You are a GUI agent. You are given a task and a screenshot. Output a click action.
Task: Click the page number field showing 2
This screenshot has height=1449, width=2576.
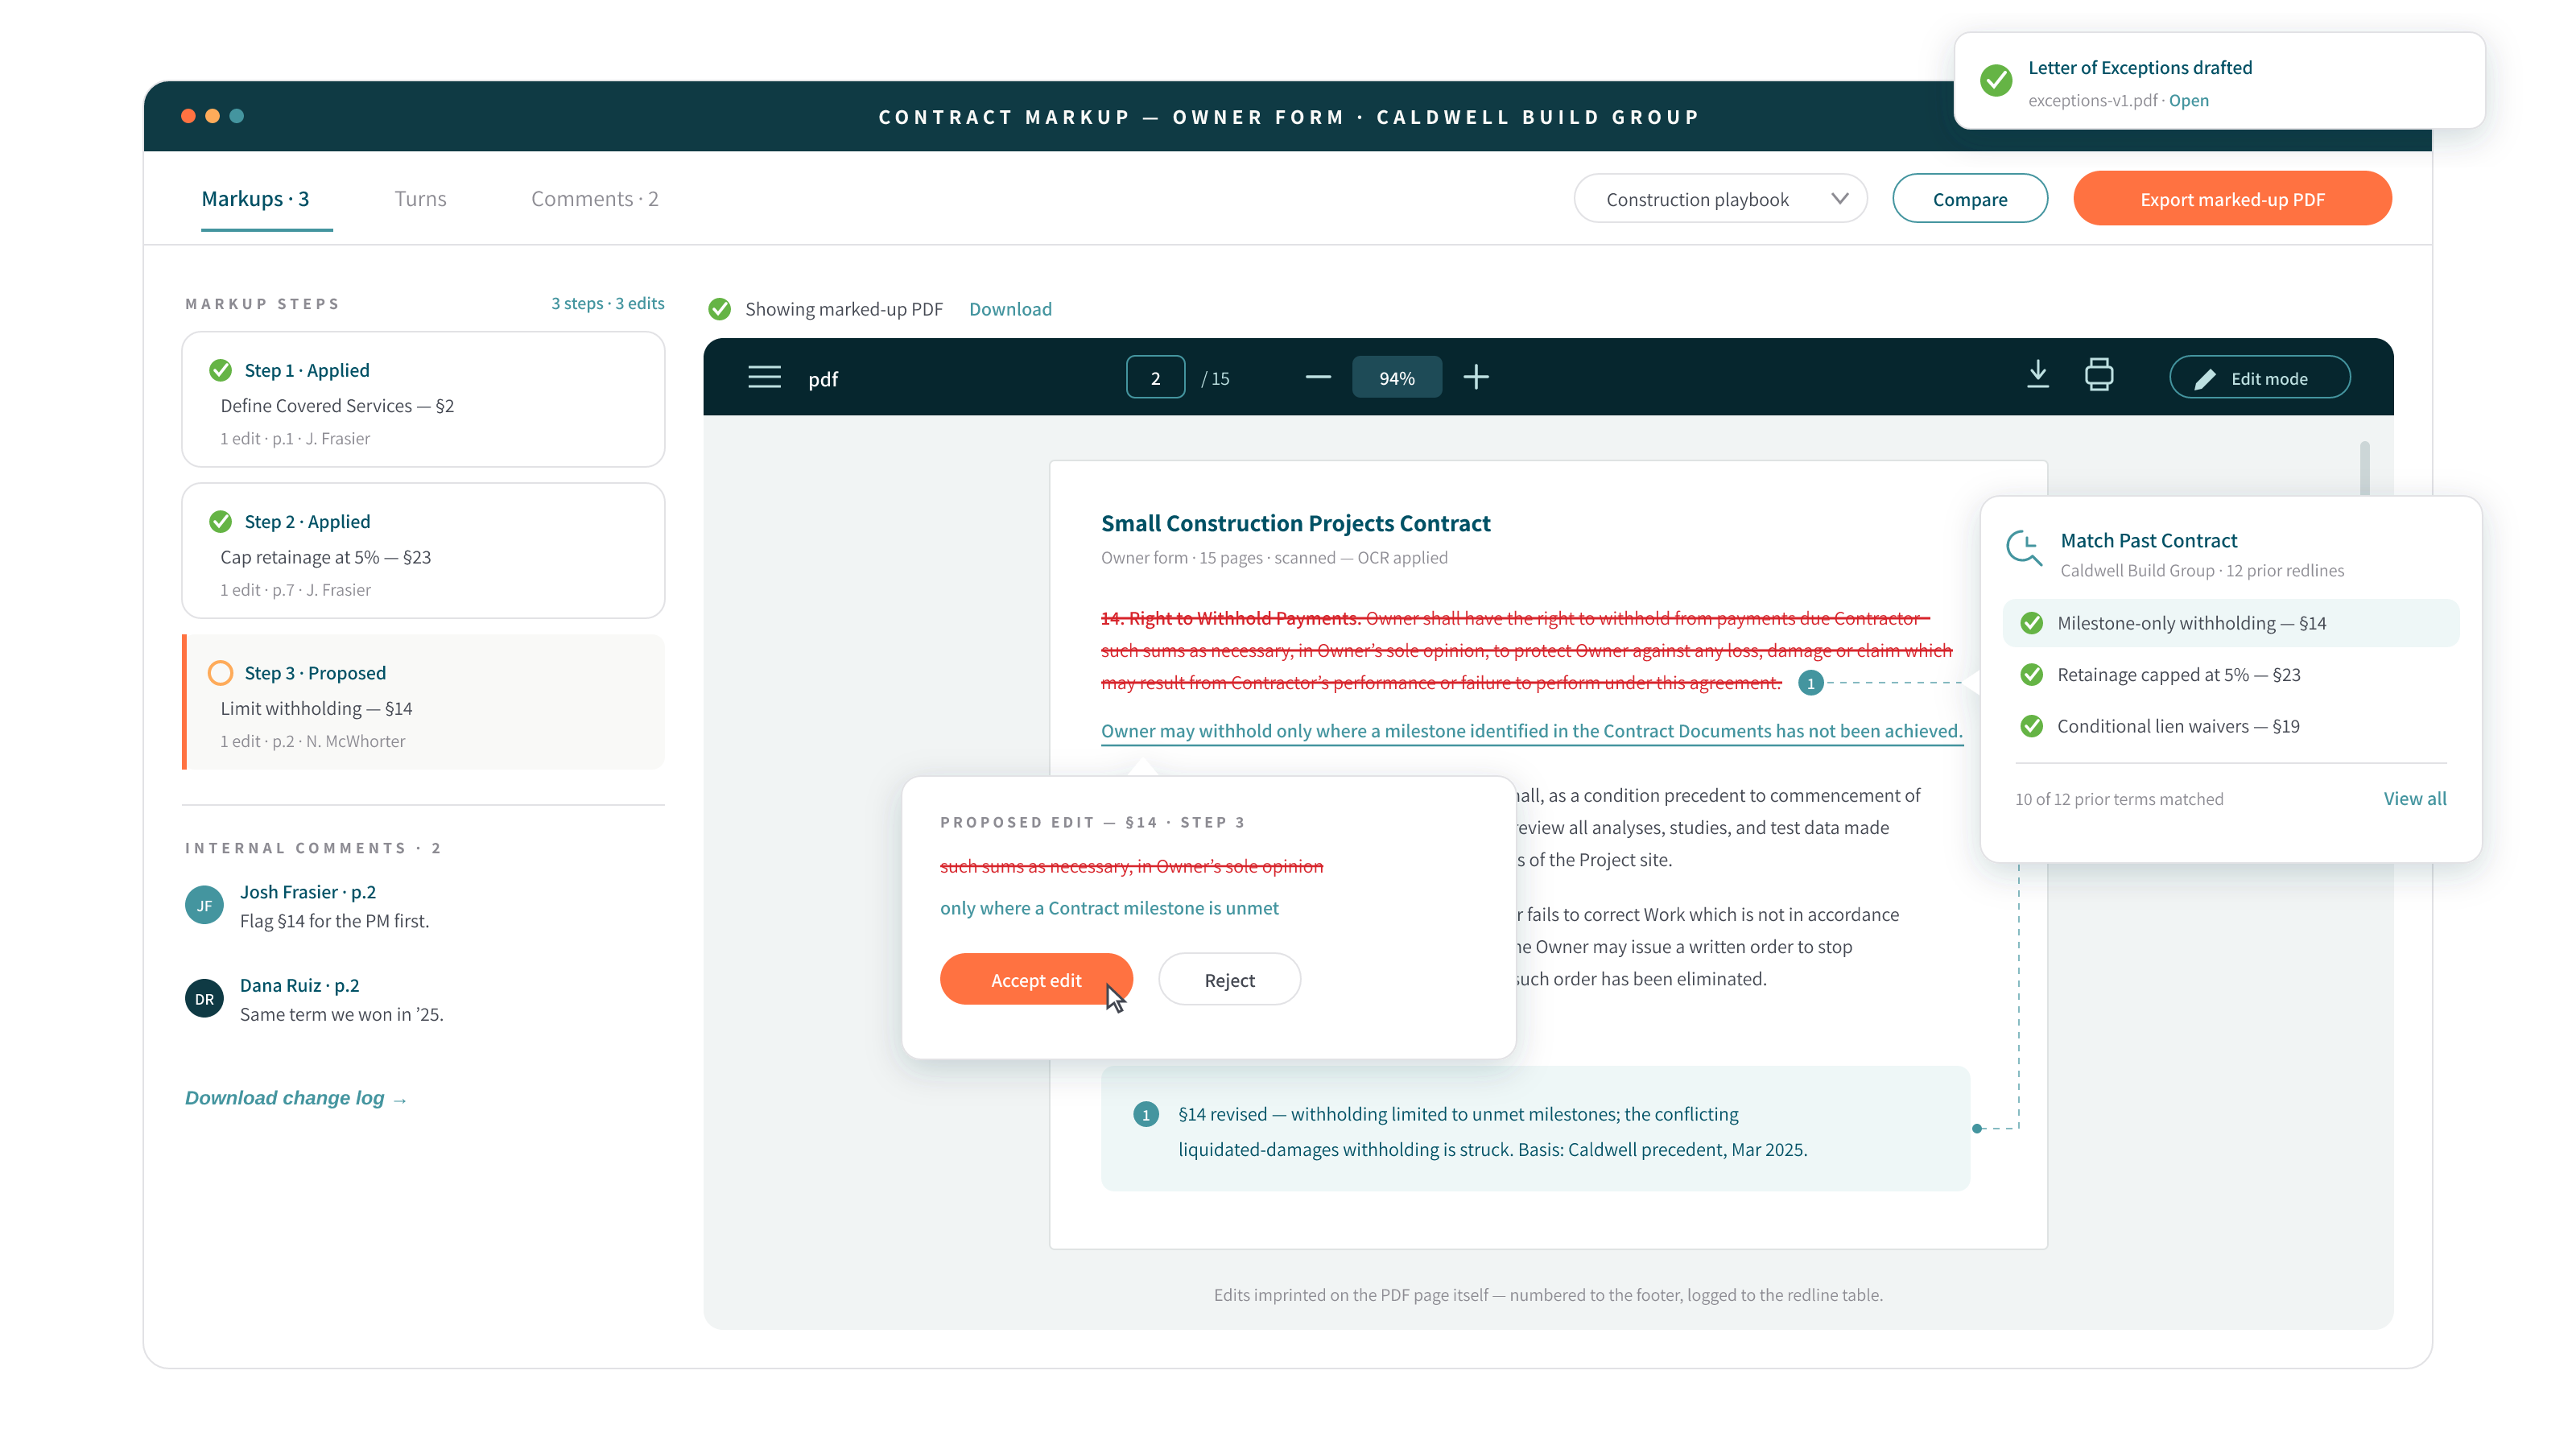(x=1155, y=377)
